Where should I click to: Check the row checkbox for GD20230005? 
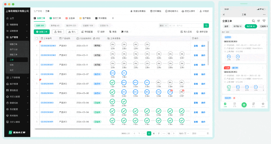coord(36,84)
